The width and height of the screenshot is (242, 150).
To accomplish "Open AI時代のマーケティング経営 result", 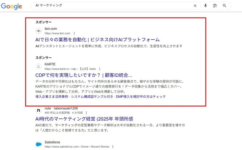I will tap(84, 119).
